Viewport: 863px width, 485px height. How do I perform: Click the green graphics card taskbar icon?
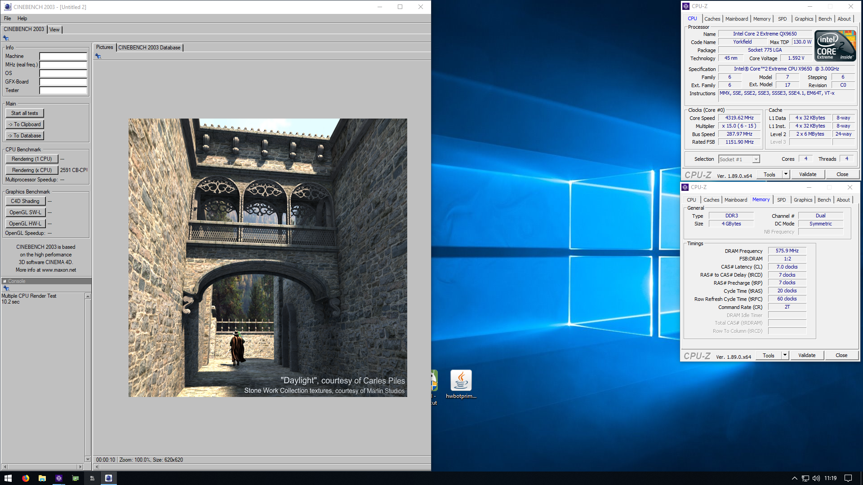click(x=76, y=478)
